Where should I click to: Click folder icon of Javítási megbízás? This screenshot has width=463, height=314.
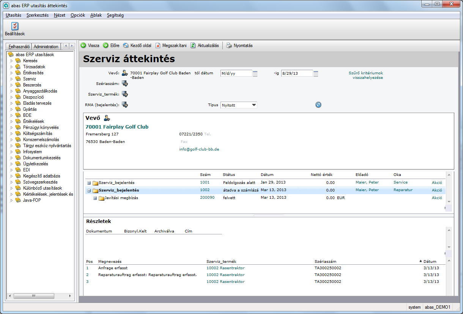(x=101, y=198)
